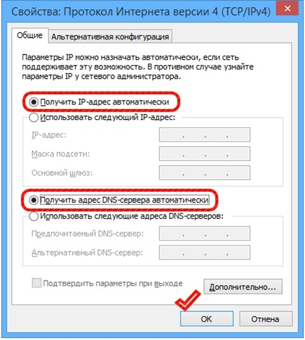The height and width of the screenshot is (340, 305).
Task: Click the 'Альтернативный DNS-сервер' field
Action: [205, 252]
